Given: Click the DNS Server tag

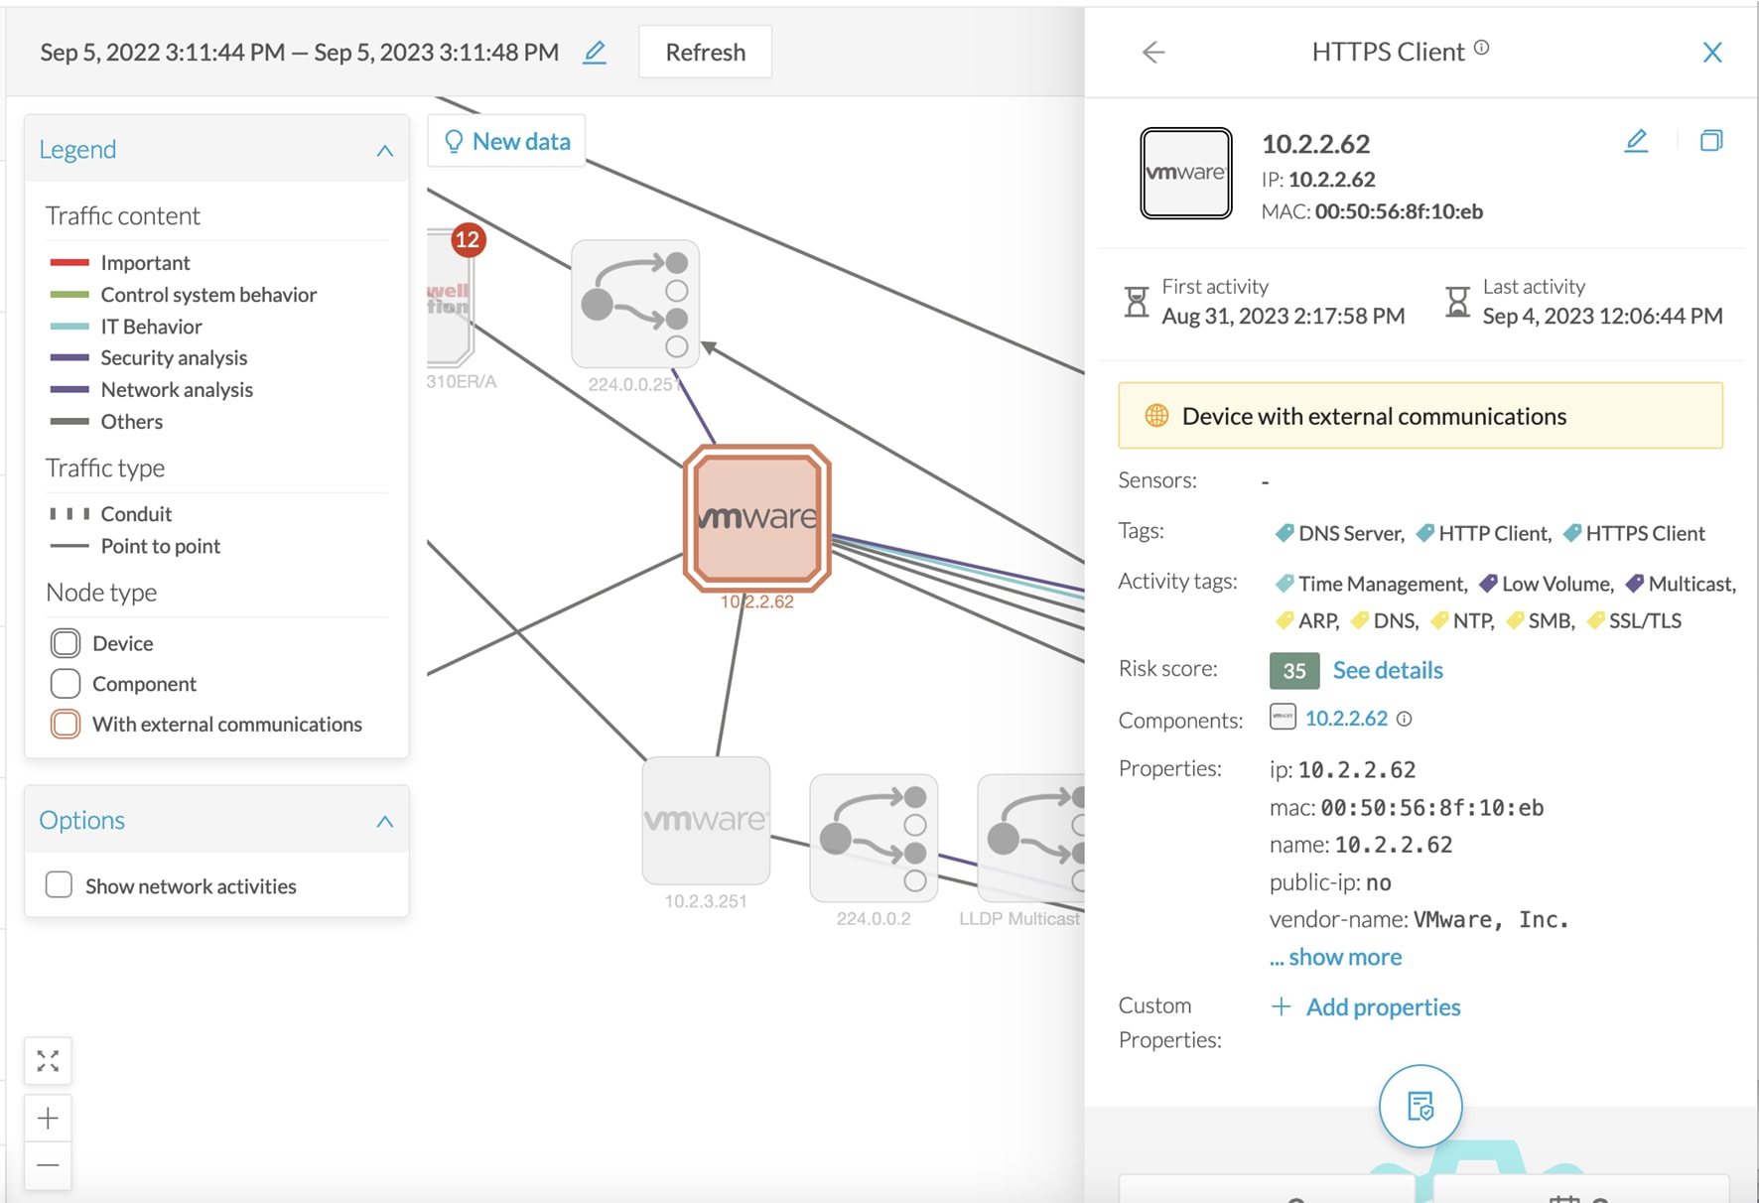Looking at the screenshot, I should pyautogui.click(x=1339, y=533).
